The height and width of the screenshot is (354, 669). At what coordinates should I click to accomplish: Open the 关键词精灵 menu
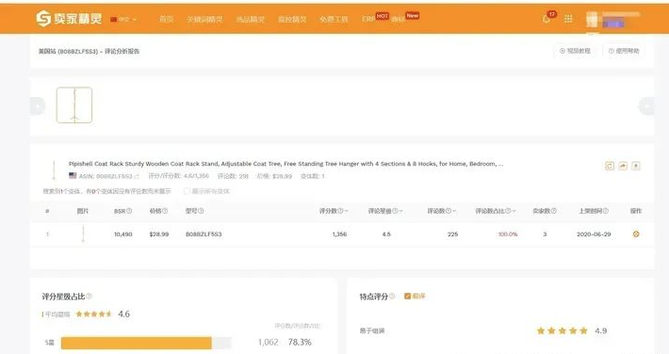coord(204,19)
